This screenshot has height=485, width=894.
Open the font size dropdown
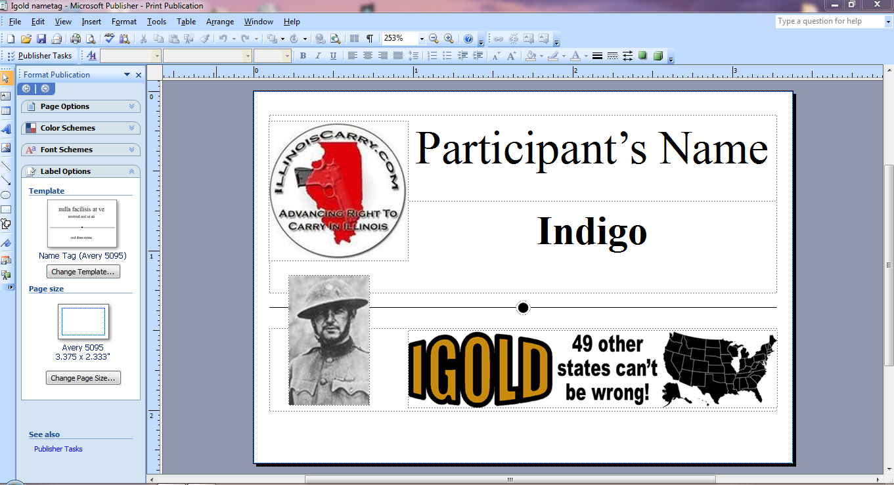click(x=287, y=56)
